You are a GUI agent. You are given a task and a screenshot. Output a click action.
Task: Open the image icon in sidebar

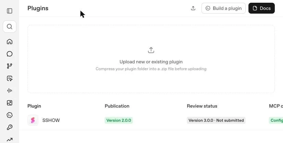tap(10, 103)
